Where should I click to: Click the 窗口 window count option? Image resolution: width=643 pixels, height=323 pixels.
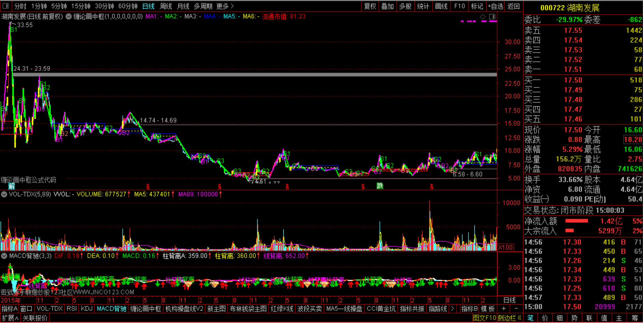[x=26, y=309]
